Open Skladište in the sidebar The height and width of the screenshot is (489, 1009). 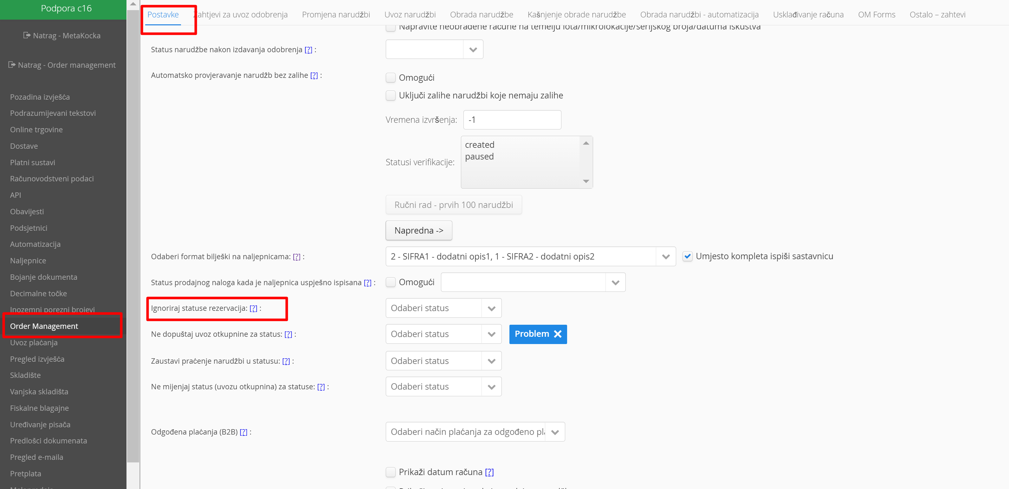pos(25,375)
